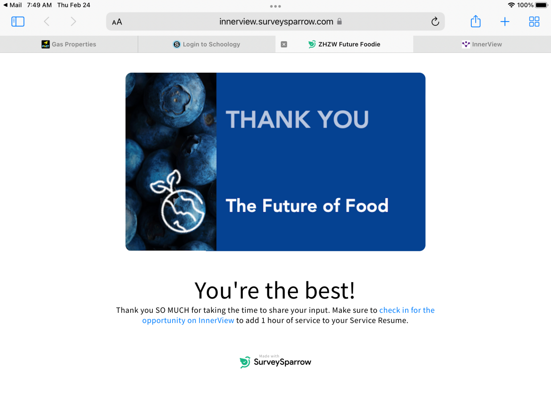Open the SurveySparrow logo link

[x=275, y=361]
